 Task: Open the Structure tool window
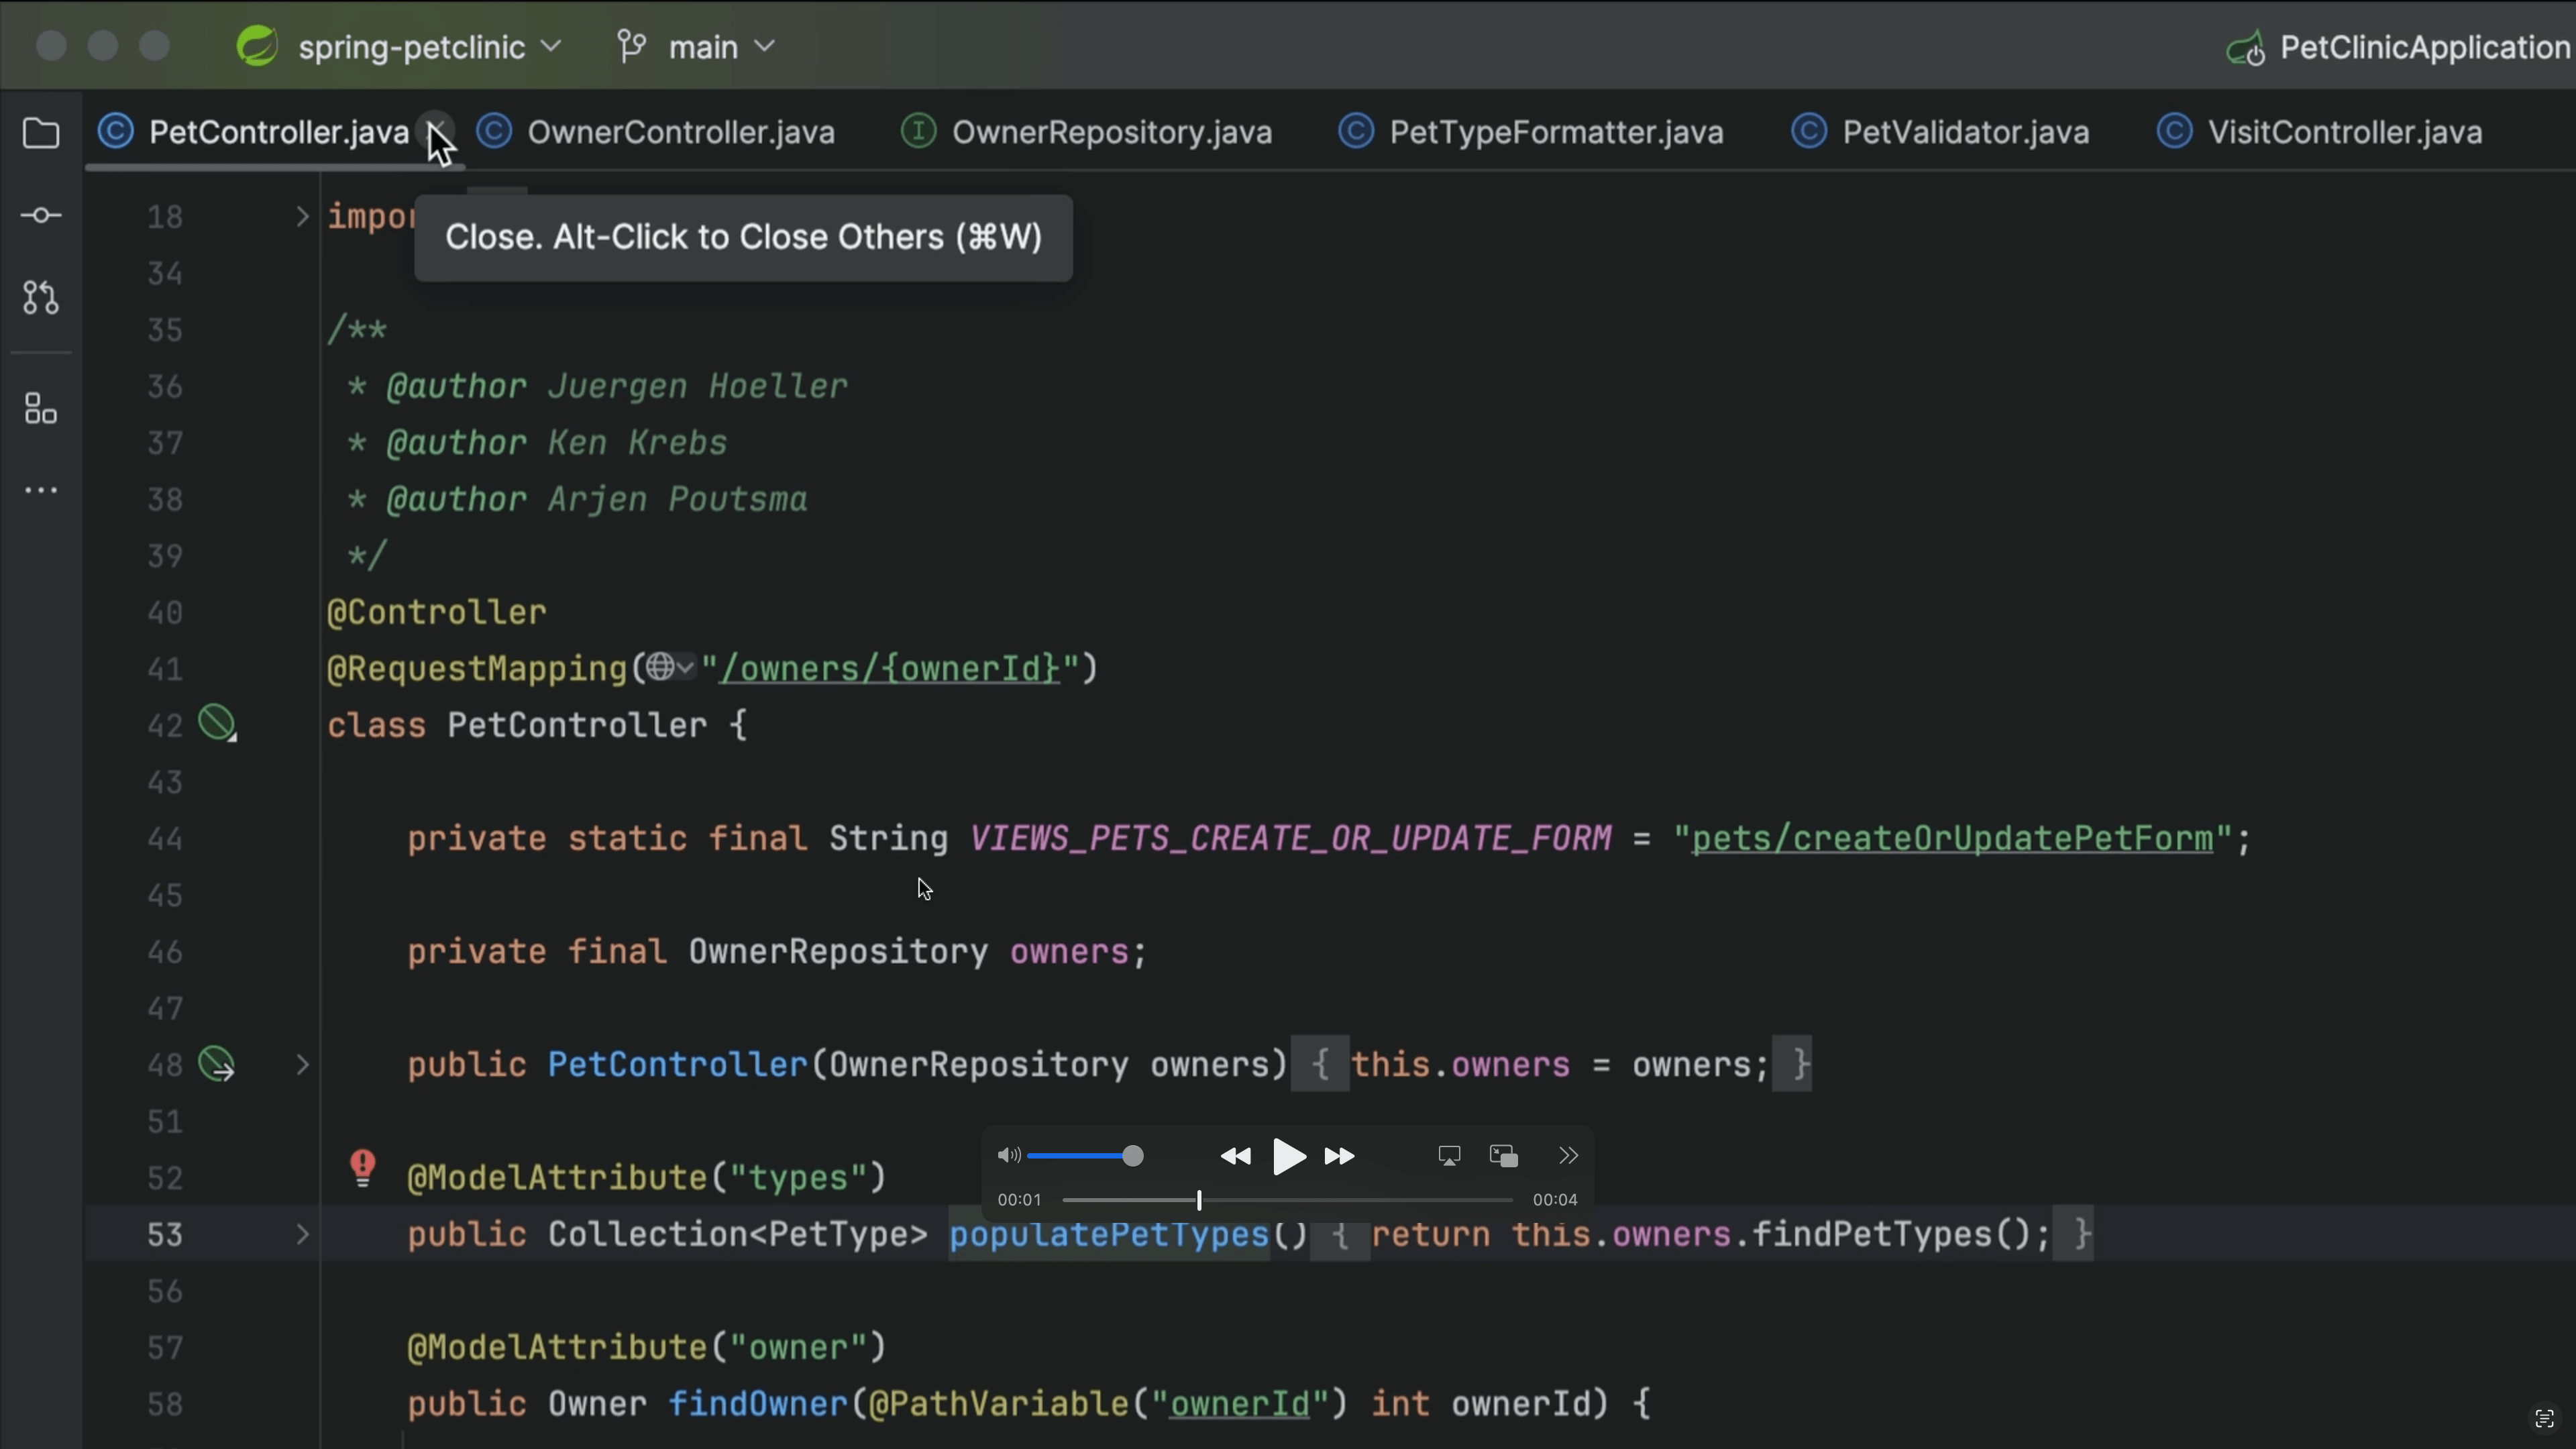pyautogui.click(x=40, y=408)
